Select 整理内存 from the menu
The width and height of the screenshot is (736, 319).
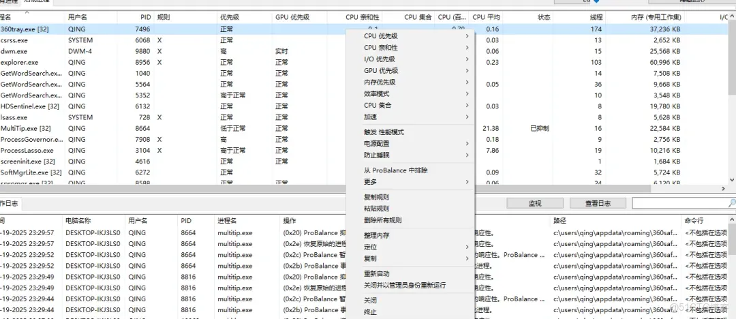click(410, 235)
